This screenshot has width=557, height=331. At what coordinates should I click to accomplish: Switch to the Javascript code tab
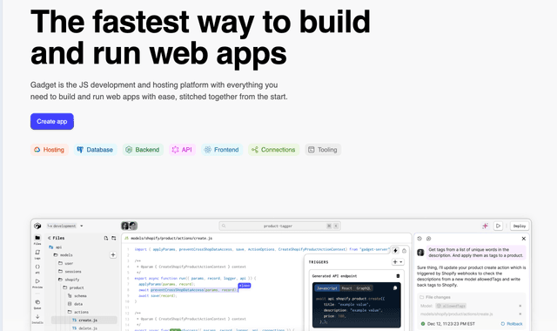coord(327,288)
